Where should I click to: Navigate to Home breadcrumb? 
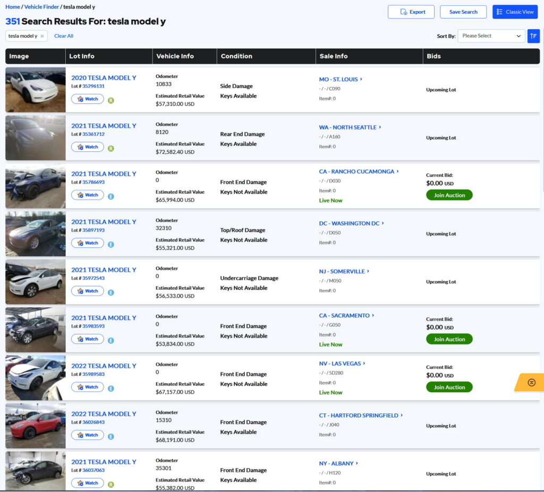click(13, 7)
